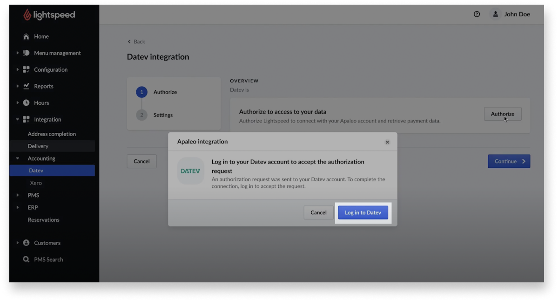This screenshot has width=558, height=301.
Task: Select ERP item
Action: [33, 207]
